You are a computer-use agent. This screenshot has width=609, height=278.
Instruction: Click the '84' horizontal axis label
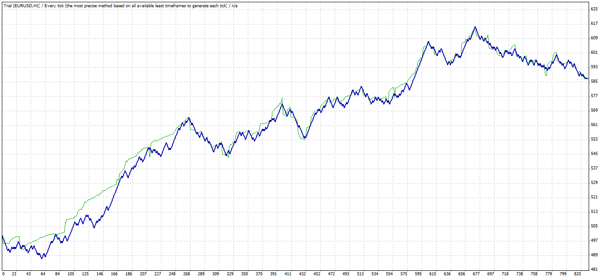[x=57, y=274]
